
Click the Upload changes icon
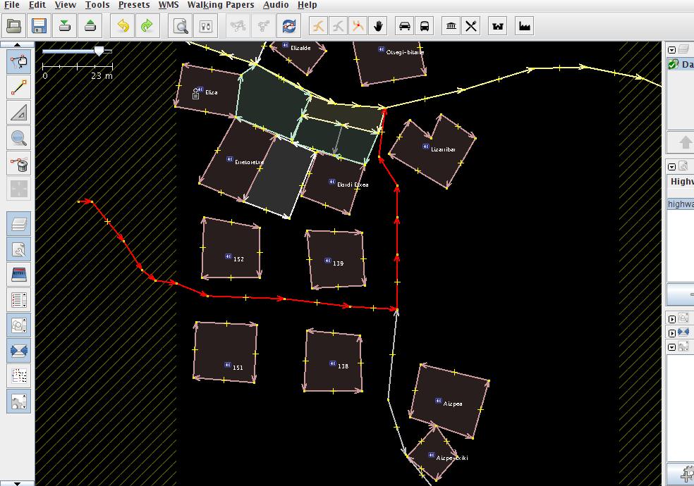(x=90, y=26)
